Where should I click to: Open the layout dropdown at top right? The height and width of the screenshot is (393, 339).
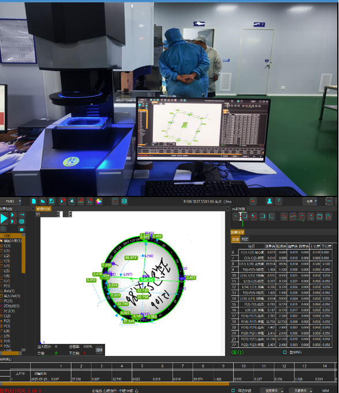[310, 201]
